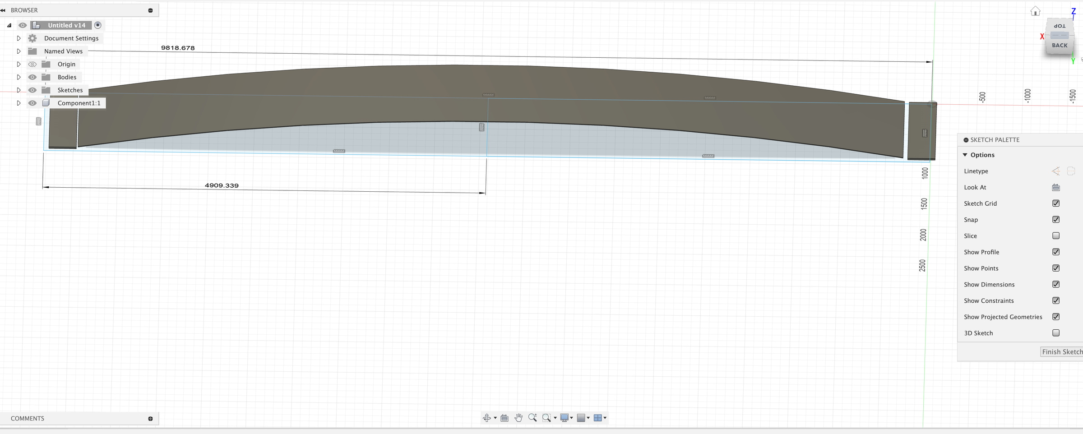Disable the Sketch Grid checkbox
This screenshot has height=434, width=1083.
tap(1056, 203)
